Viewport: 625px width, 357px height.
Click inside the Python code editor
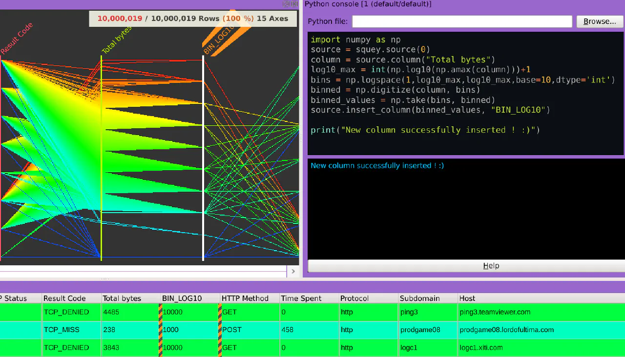pos(466,94)
